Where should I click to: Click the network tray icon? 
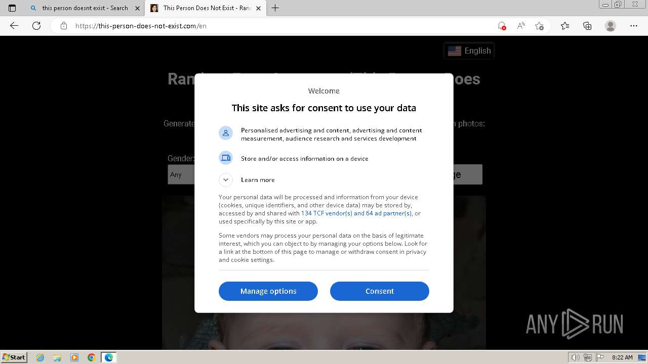pos(588,357)
